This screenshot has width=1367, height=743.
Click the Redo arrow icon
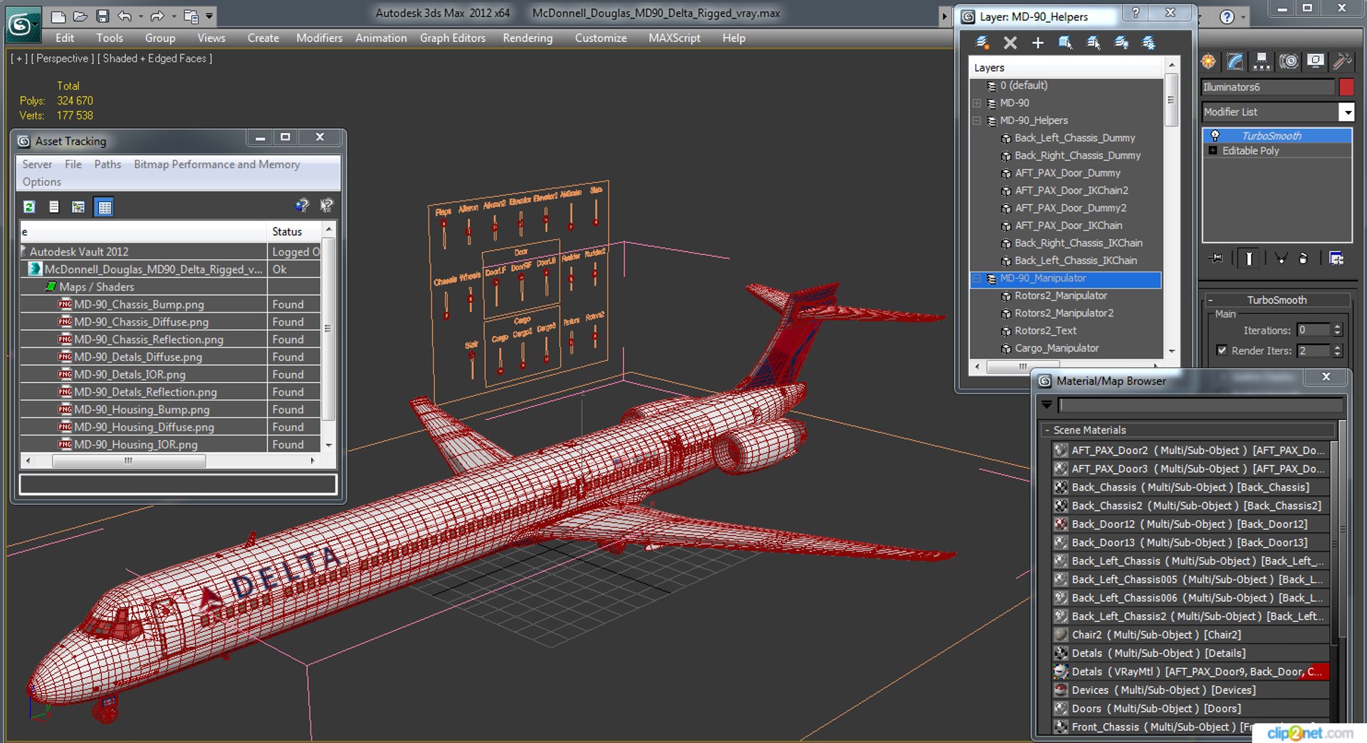tap(157, 16)
